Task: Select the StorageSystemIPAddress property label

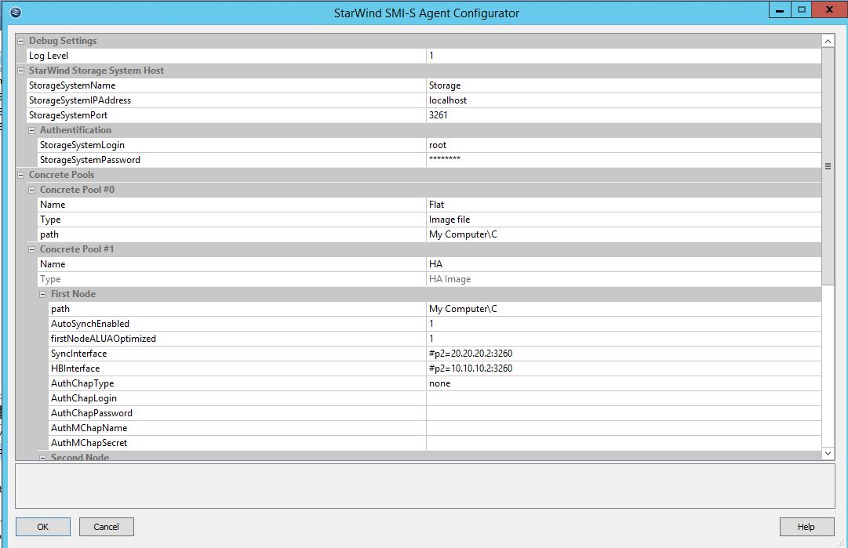Action: (x=80, y=100)
